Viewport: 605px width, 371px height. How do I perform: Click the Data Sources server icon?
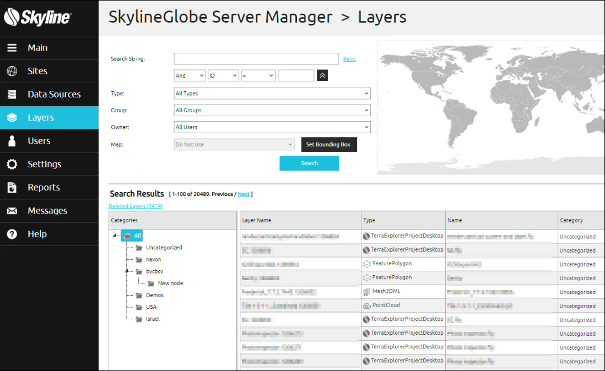(12, 94)
